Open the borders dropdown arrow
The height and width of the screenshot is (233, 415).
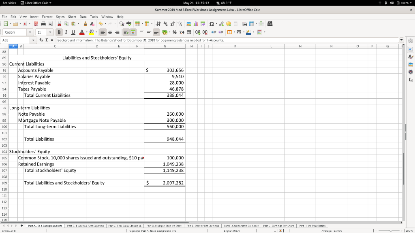pyautogui.click(x=234, y=32)
